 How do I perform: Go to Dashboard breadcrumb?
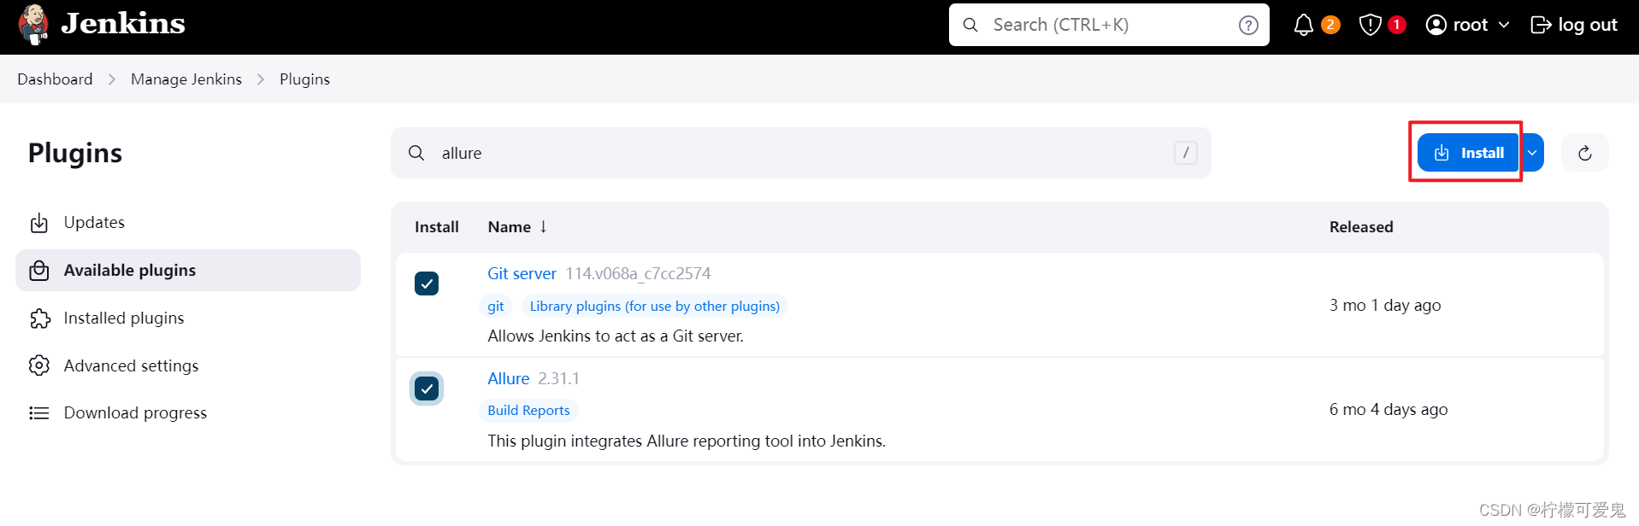[x=55, y=79]
